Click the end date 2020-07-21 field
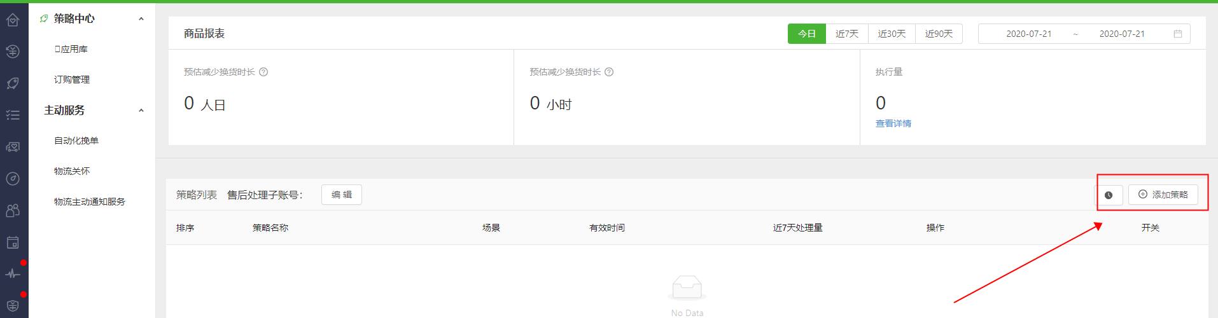This screenshot has height=318, width=1218. [1122, 34]
